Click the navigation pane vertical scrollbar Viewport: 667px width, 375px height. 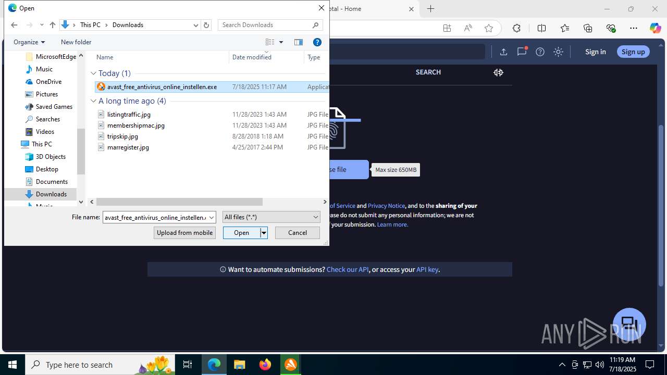[81, 151]
